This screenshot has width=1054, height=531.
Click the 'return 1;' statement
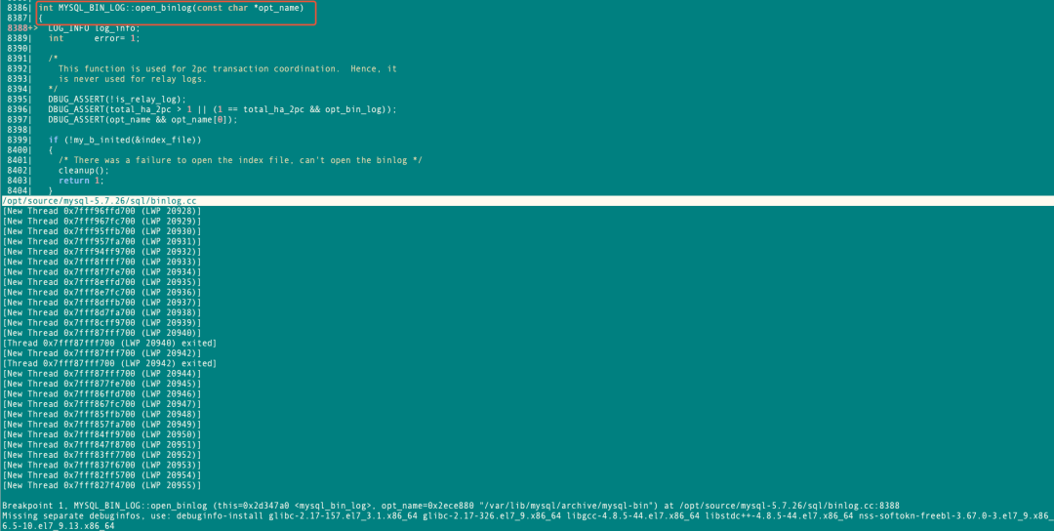click(x=81, y=181)
